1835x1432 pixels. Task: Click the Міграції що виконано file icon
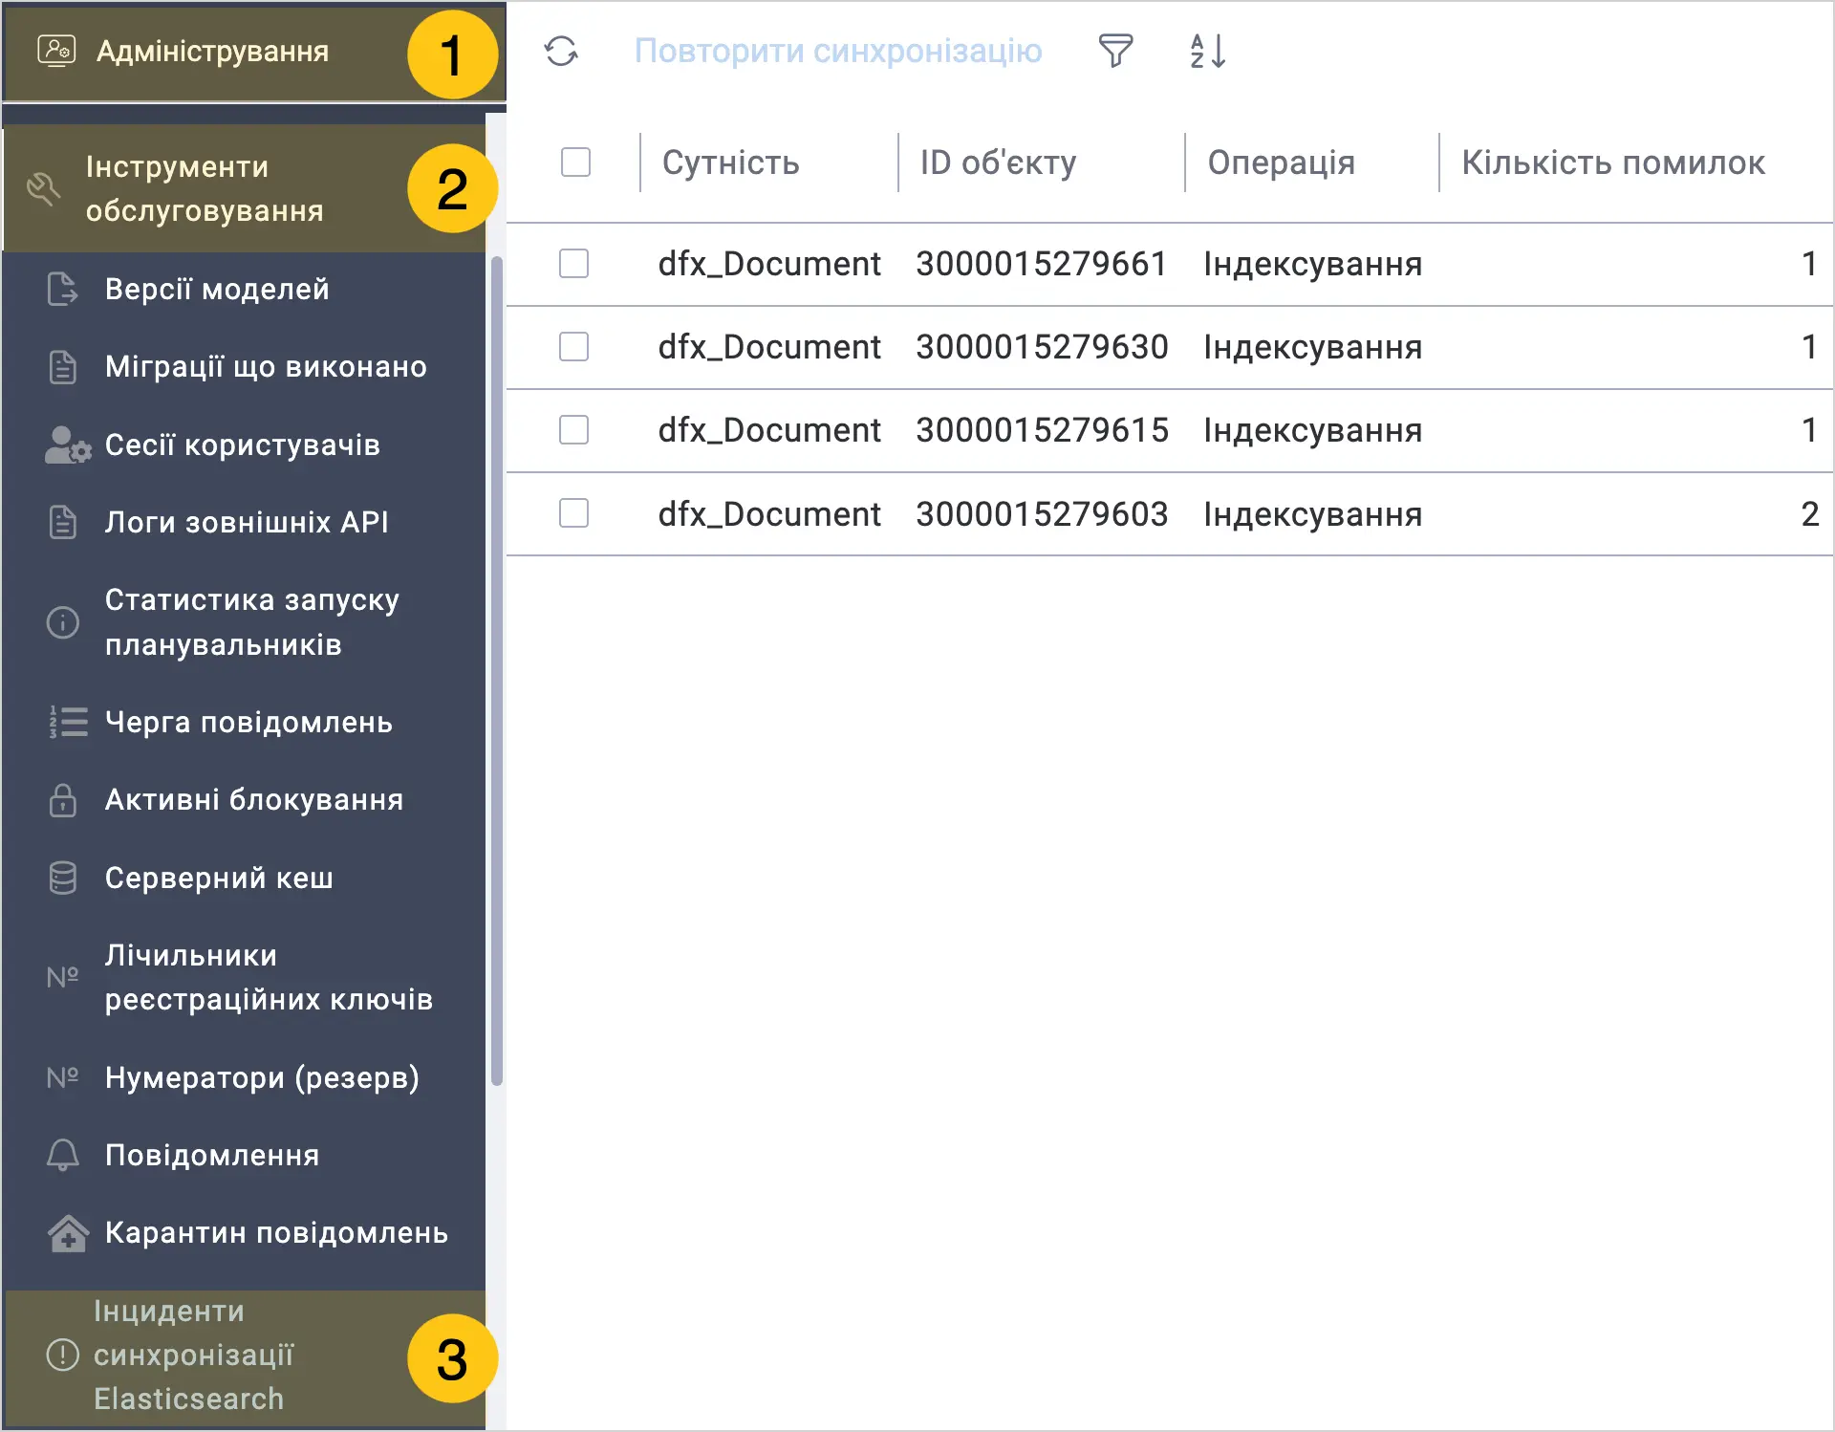[63, 366]
